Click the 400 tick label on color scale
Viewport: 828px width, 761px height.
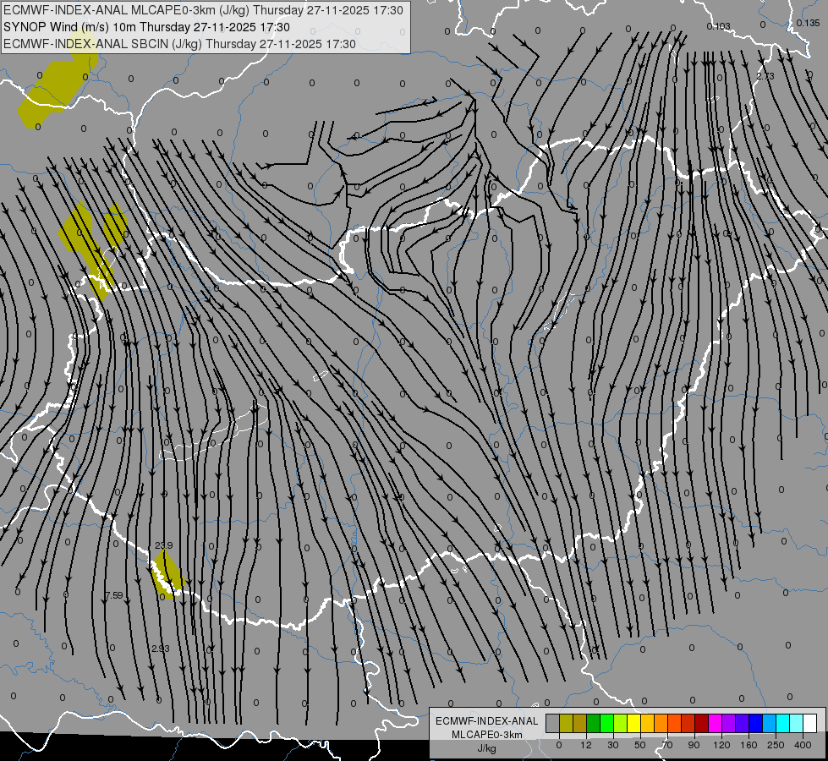[x=803, y=745]
